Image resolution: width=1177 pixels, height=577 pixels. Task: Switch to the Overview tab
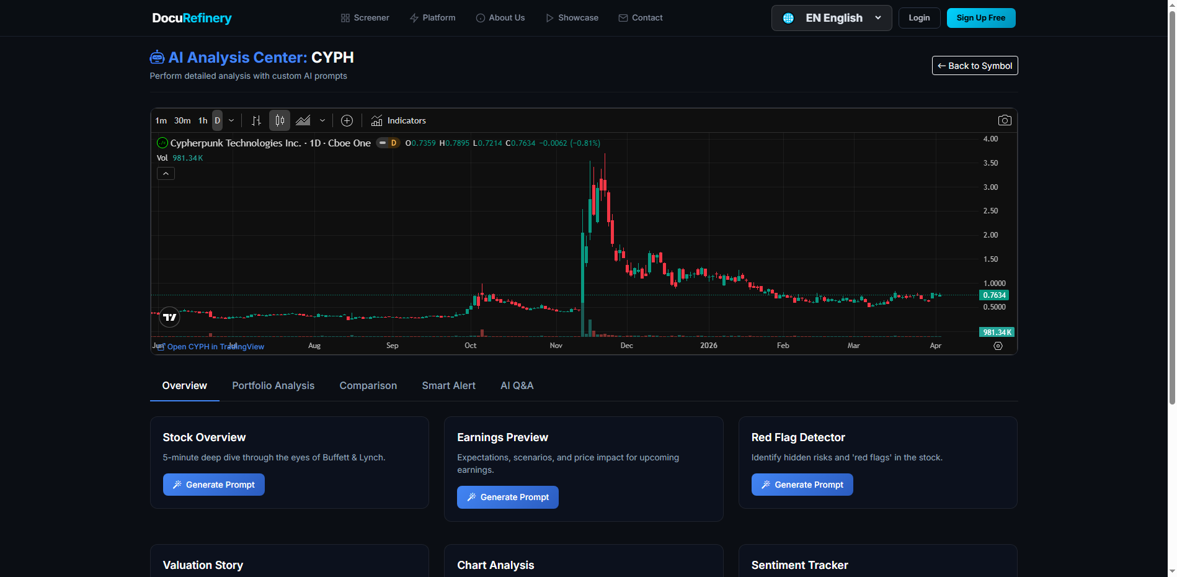[x=185, y=385]
